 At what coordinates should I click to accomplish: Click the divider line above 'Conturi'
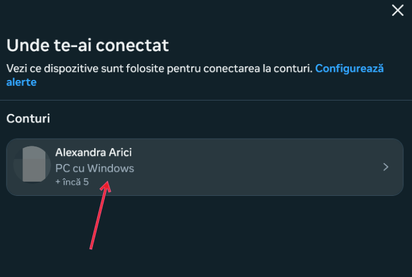coord(206,100)
